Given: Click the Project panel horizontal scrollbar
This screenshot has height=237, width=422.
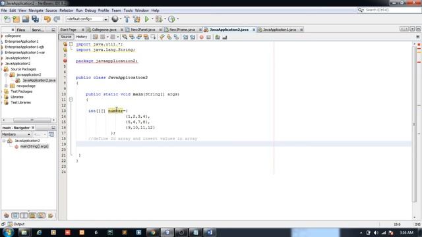Looking at the screenshot, I should click(32, 120).
